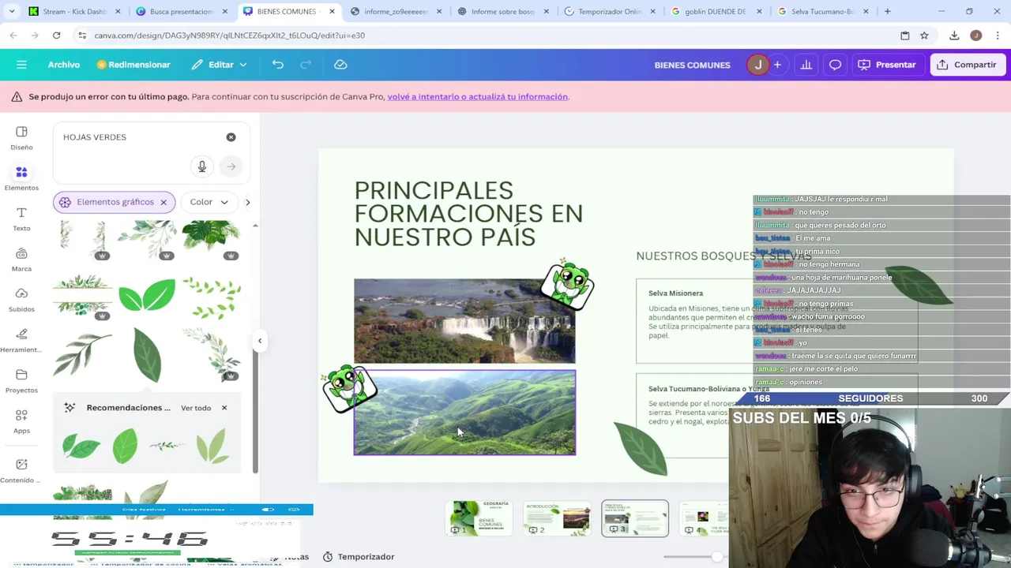Switch to the Busca presentaciones browser tab
This screenshot has height=568, width=1011.
coord(180,12)
